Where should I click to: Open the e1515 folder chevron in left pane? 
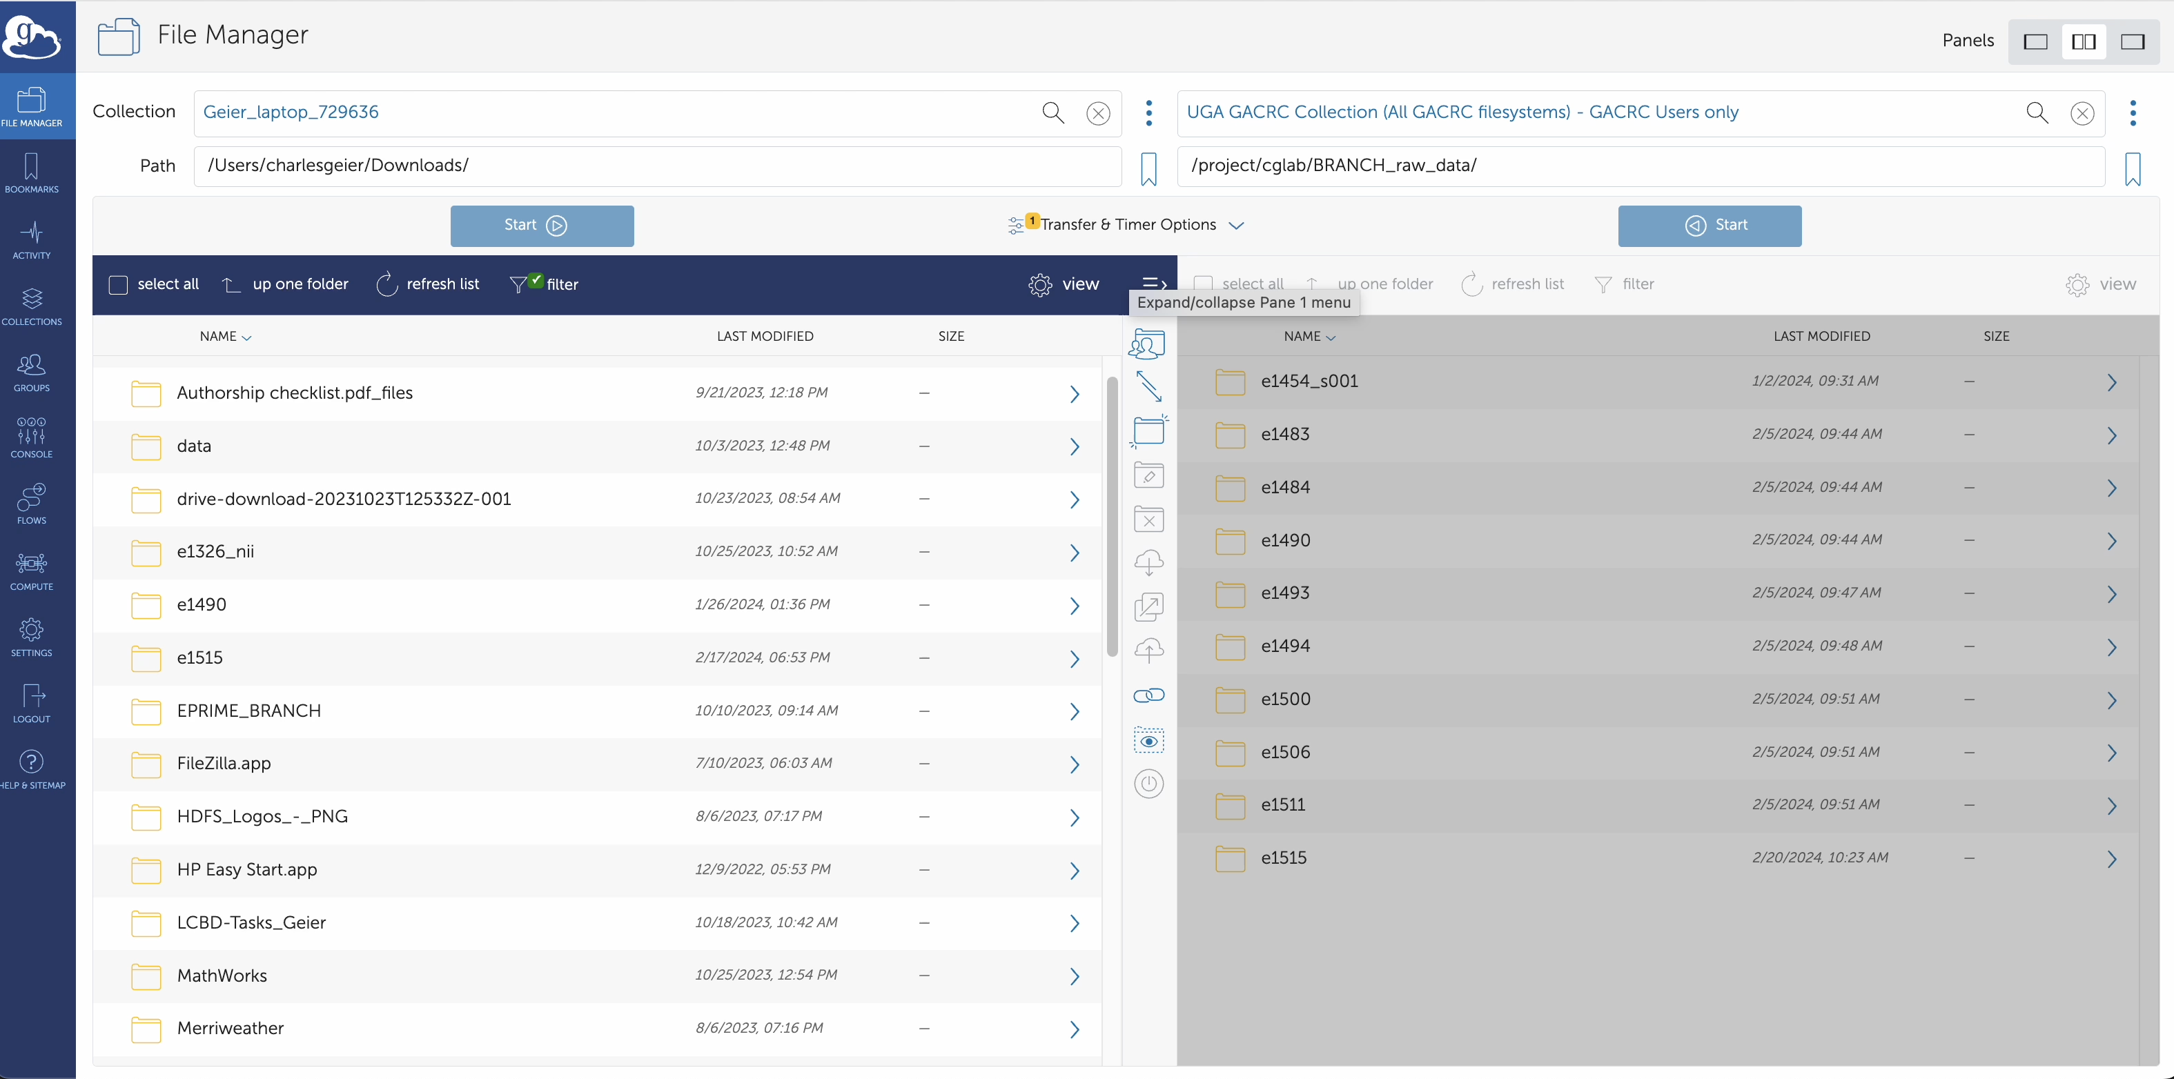point(1075,658)
